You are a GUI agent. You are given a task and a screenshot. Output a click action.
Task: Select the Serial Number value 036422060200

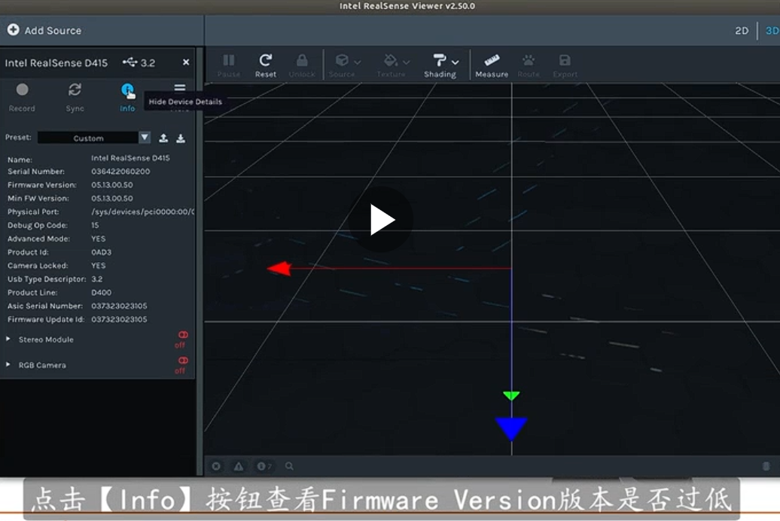coord(120,171)
